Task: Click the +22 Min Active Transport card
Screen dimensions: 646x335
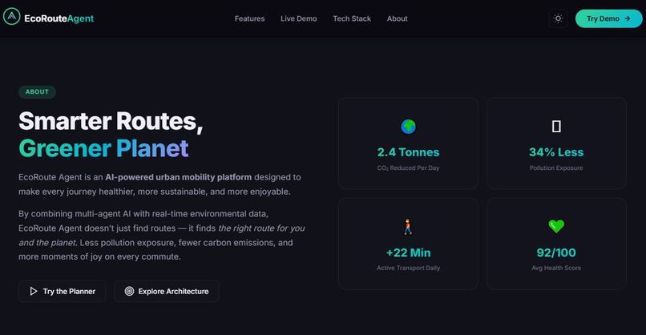Action: pyautogui.click(x=408, y=244)
